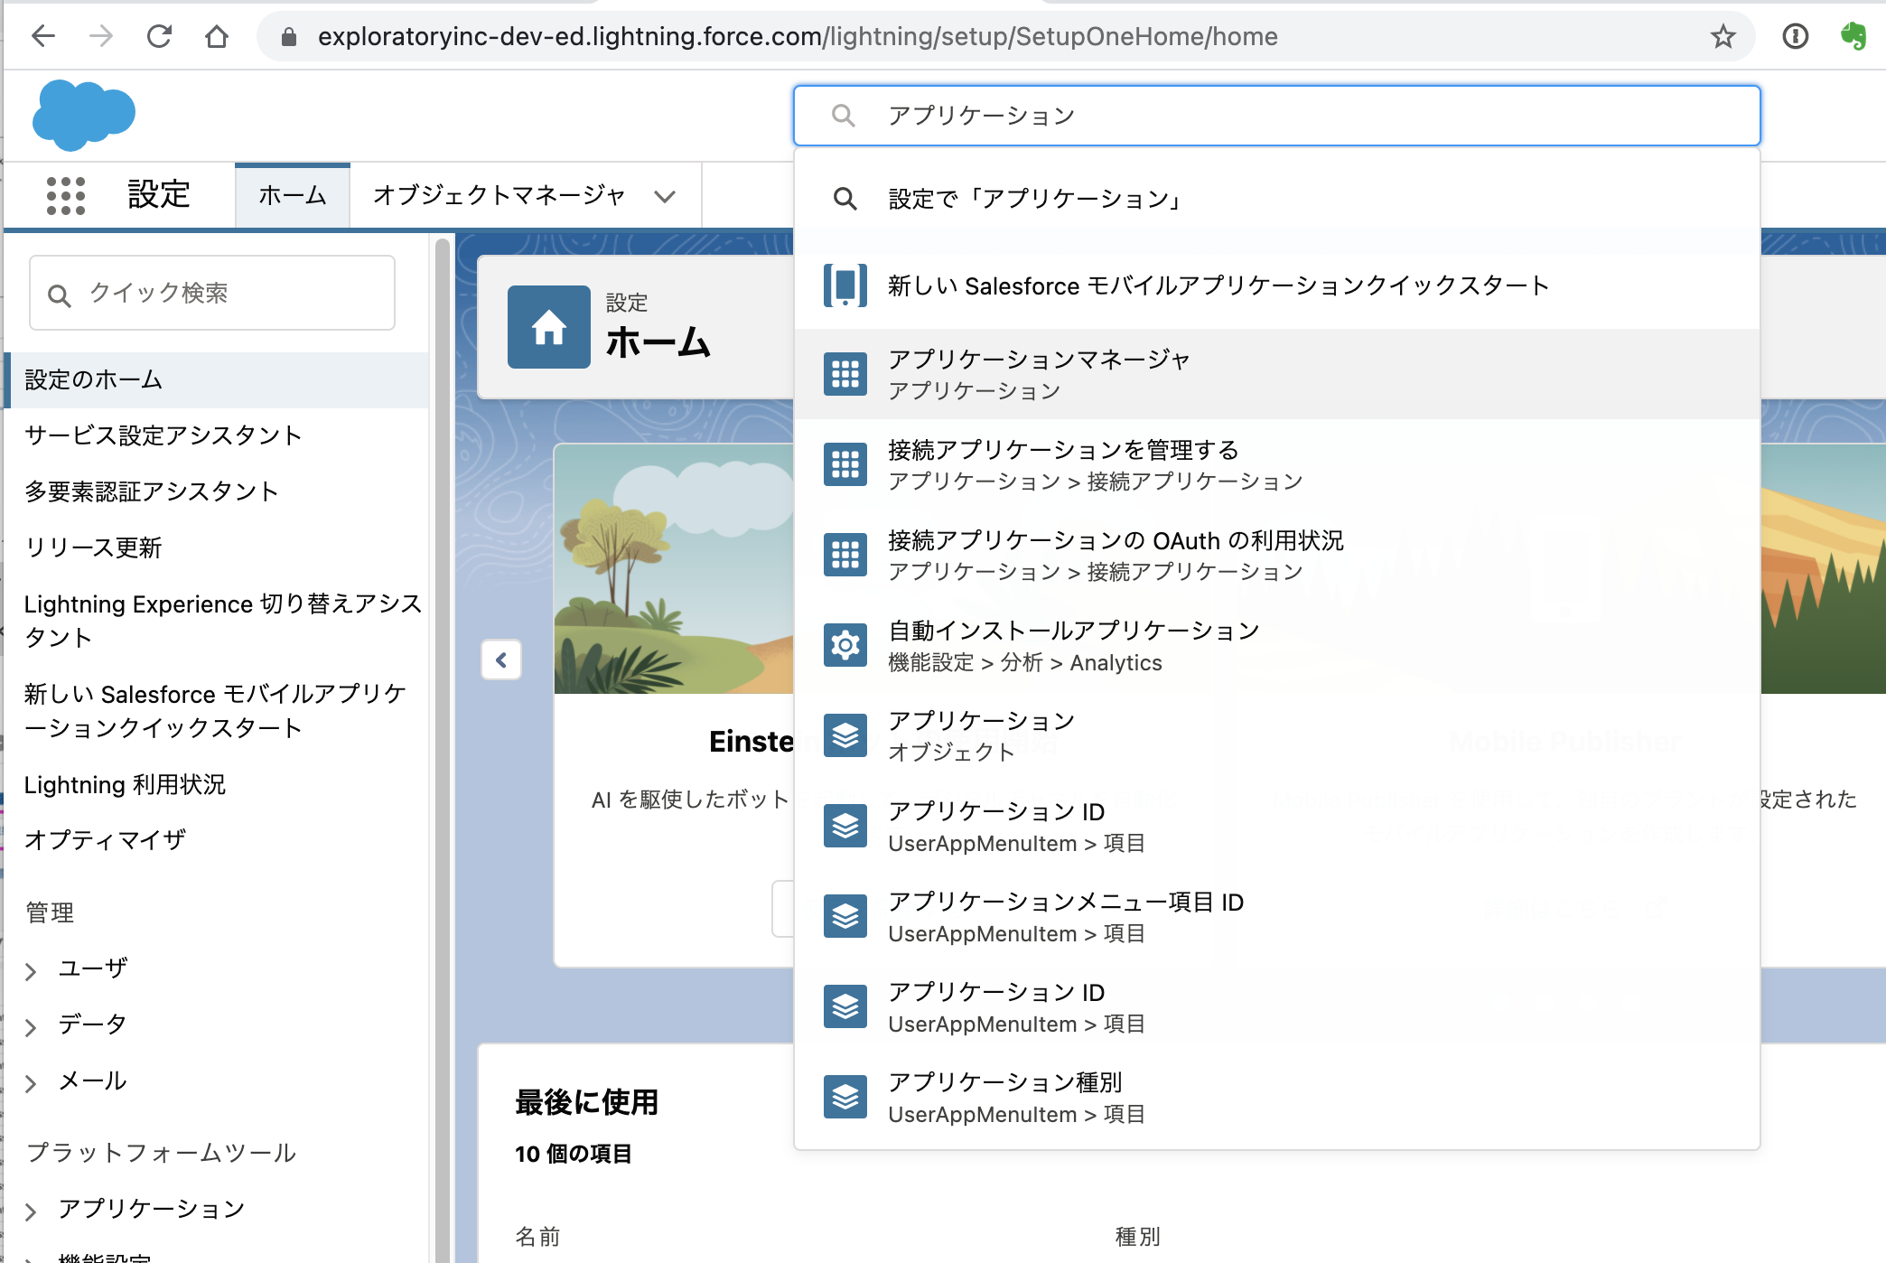Image resolution: width=1886 pixels, height=1263 pixels.
Task: Click the アプリケーション種別 layers icon
Action: 845,1097
